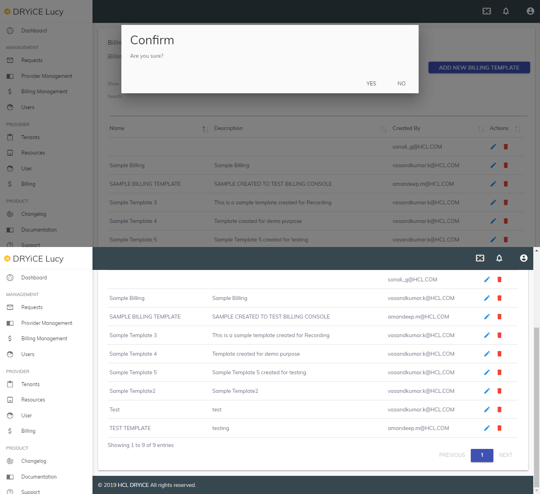Click the vertical scrollbar of the lower view

click(536, 407)
